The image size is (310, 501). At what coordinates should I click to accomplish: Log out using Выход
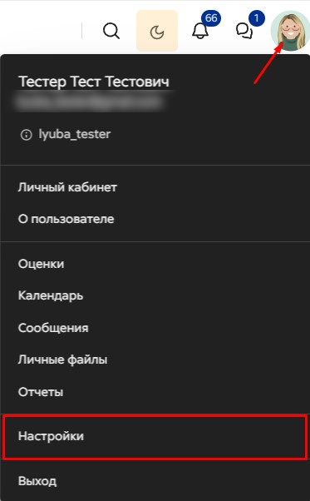155,481
